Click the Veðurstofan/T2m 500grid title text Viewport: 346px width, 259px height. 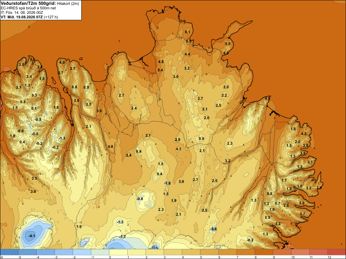(28, 3)
